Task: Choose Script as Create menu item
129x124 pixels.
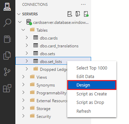Action: (x=92, y=94)
